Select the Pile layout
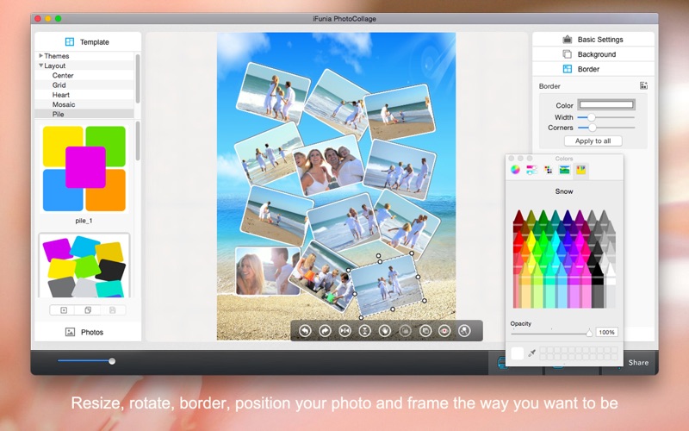Viewport: 689px width, 431px height. tap(58, 114)
